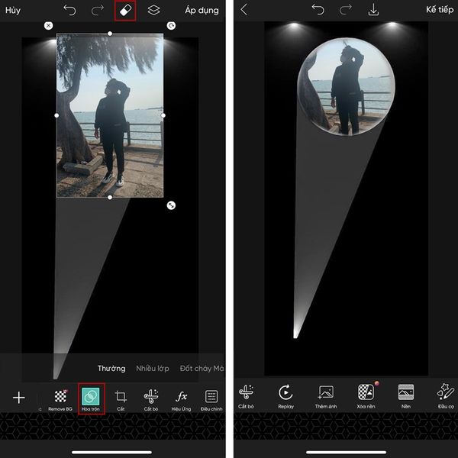Image resolution: width=458 pixels, height=458 pixels.
Task: Open the Remove BG tool
Action: click(x=60, y=397)
